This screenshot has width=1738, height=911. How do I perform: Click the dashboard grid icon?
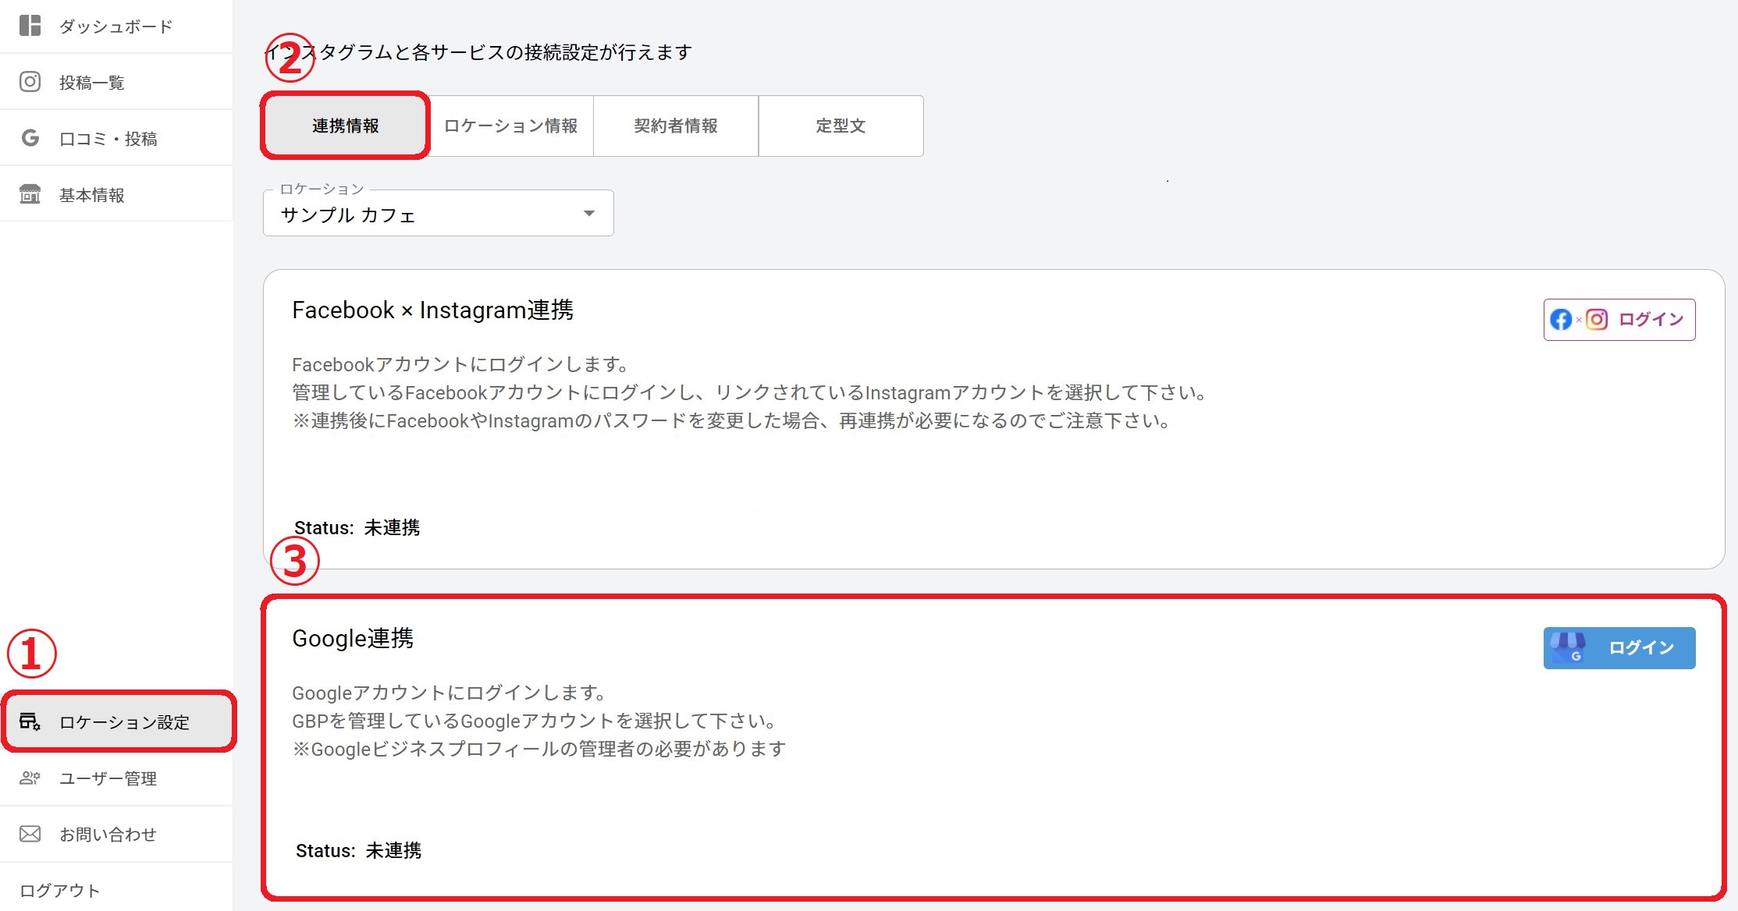pos(30,26)
